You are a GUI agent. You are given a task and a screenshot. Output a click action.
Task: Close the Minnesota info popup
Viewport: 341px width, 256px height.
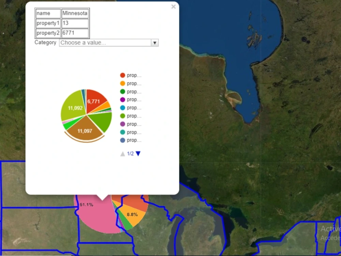(173, 7)
